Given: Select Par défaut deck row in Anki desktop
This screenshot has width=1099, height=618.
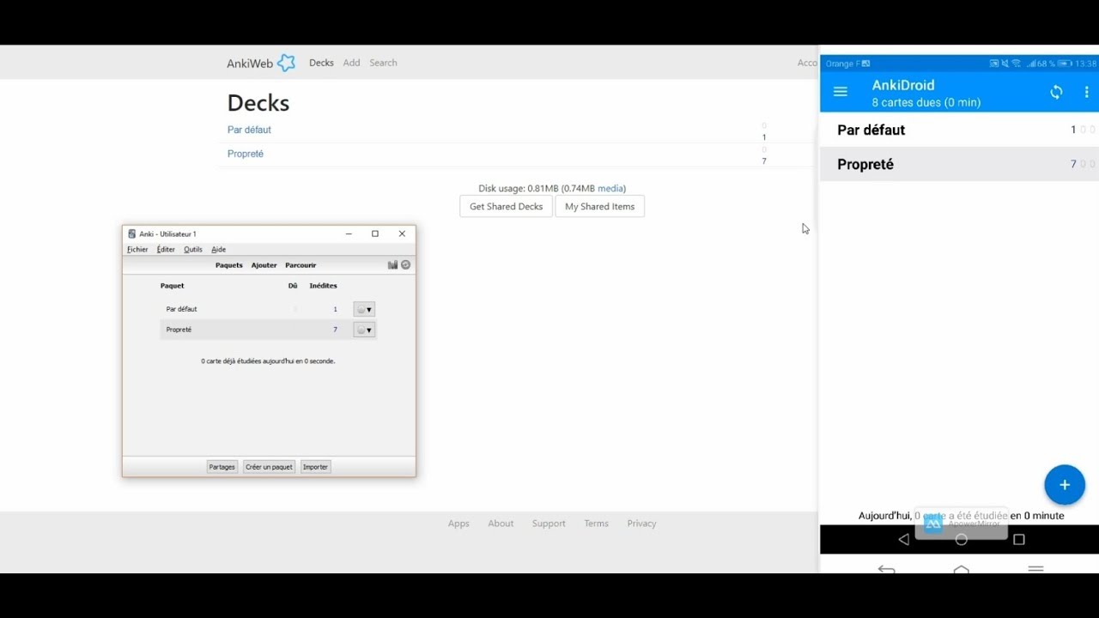Looking at the screenshot, I should pyautogui.click(x=269, y=309).
